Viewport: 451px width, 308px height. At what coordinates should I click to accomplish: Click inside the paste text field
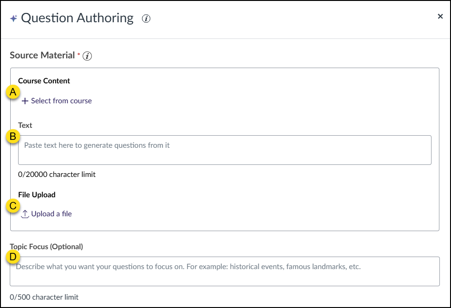coord(225,149)
